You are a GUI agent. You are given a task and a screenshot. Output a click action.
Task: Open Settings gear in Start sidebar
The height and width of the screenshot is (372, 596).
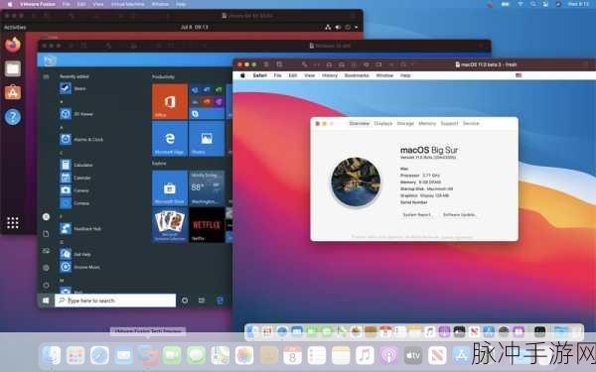tap(46, 268)
